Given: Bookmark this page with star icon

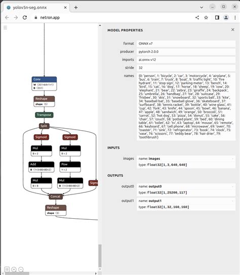Looking at the screenshot, I should pos(206,17).
